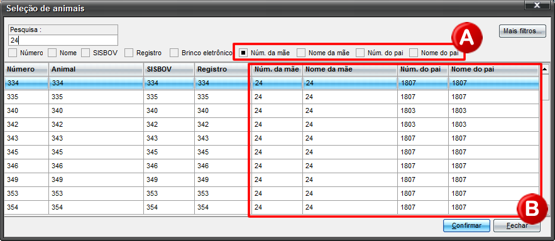This screenshot has height=241, width=555.
Task: Click Núm. do pai 1803 in row 340
Action: tap(423, 110)
